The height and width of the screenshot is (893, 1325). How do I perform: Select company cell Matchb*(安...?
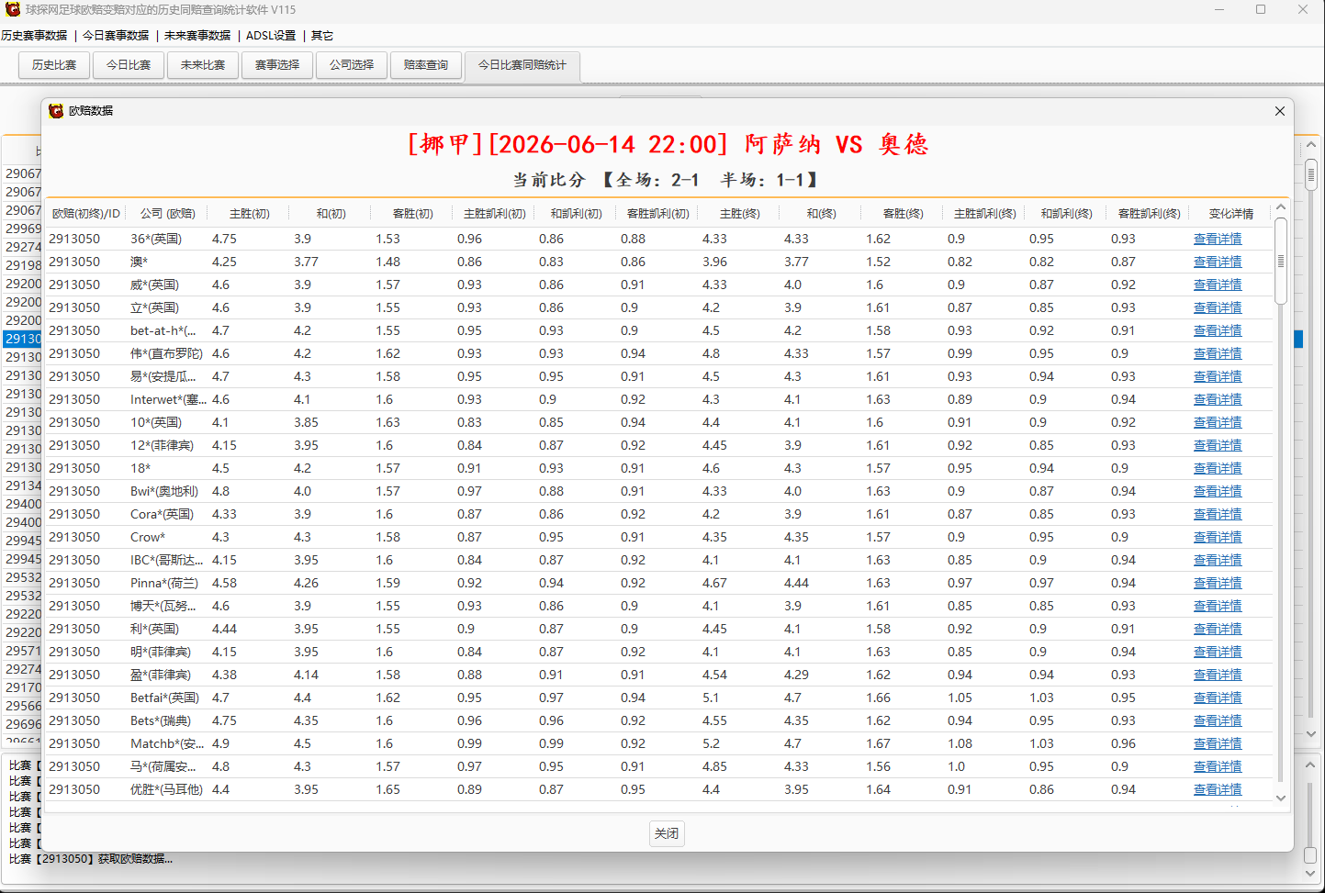pyautogui.click(x=167, y=743)
